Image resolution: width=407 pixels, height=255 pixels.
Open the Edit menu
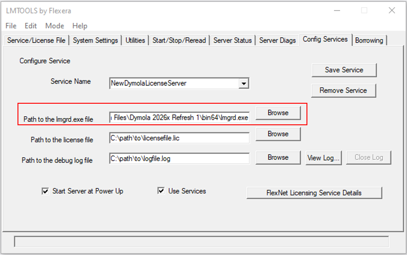31,26
